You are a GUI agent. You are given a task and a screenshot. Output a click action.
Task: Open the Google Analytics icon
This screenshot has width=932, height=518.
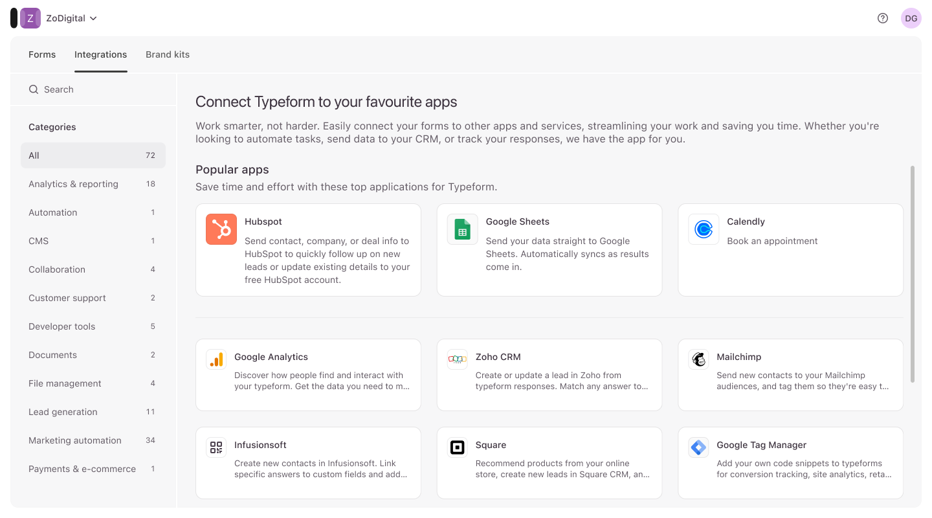tap(216, 359)
